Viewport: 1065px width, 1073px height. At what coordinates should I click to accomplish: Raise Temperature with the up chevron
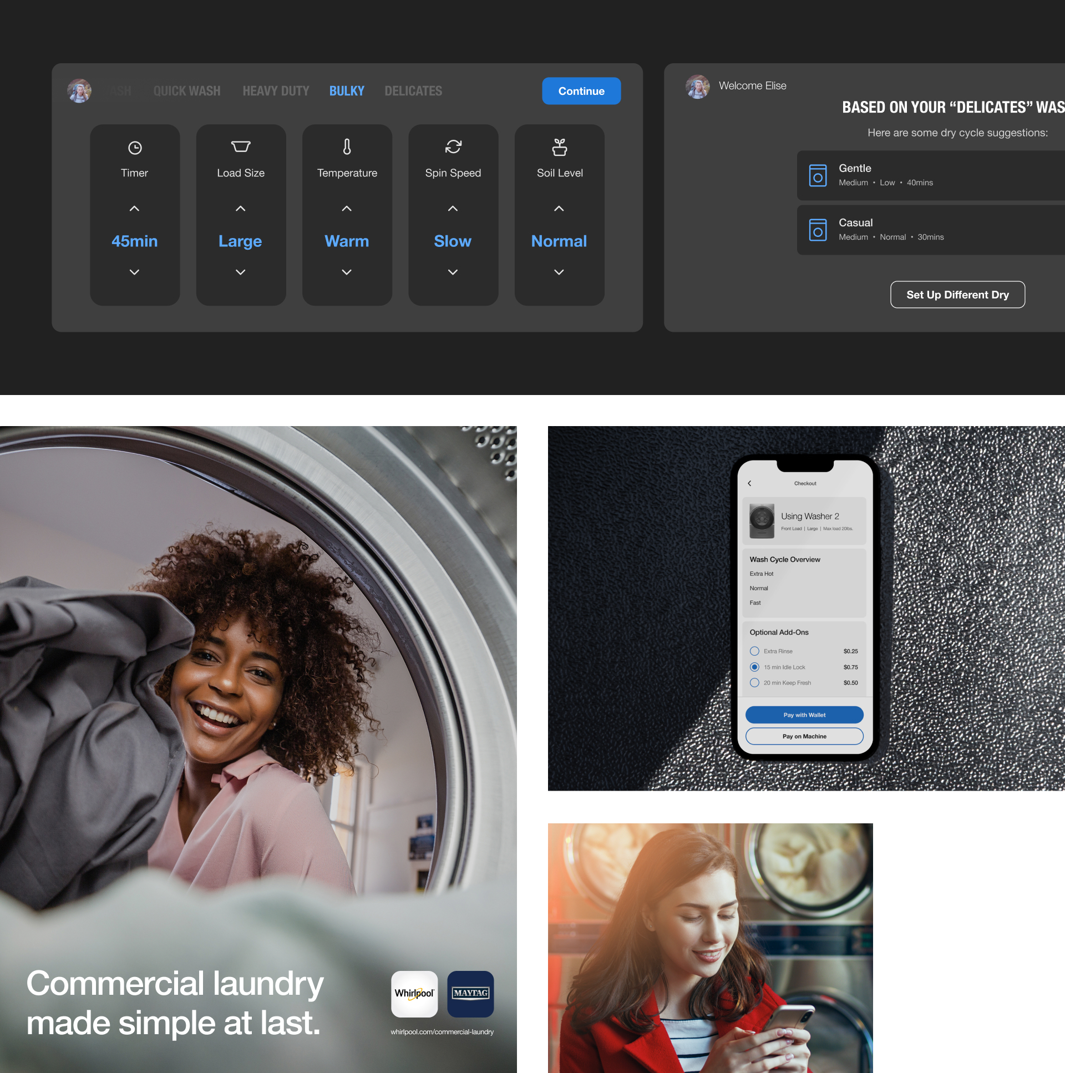pos(347,209)
